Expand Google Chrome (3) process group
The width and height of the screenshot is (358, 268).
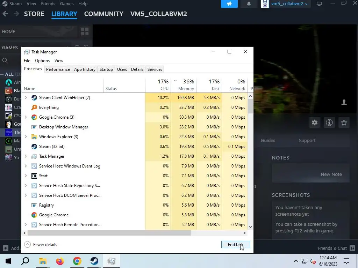point(26,117)
